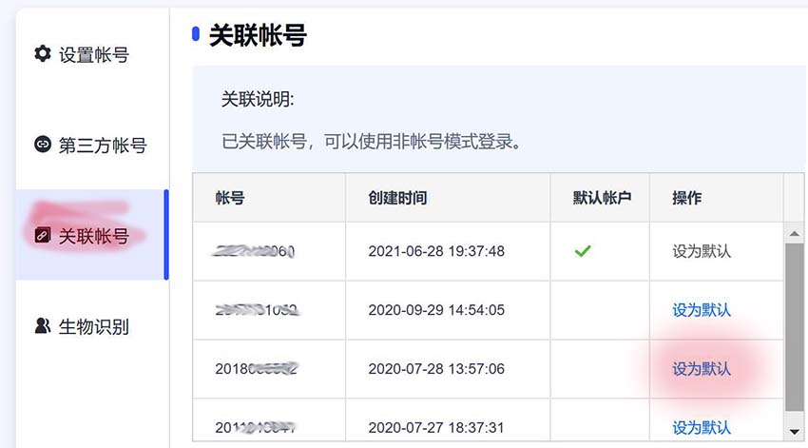
Task: Click the table scrollbar down arrow
Action: (794, 432)
